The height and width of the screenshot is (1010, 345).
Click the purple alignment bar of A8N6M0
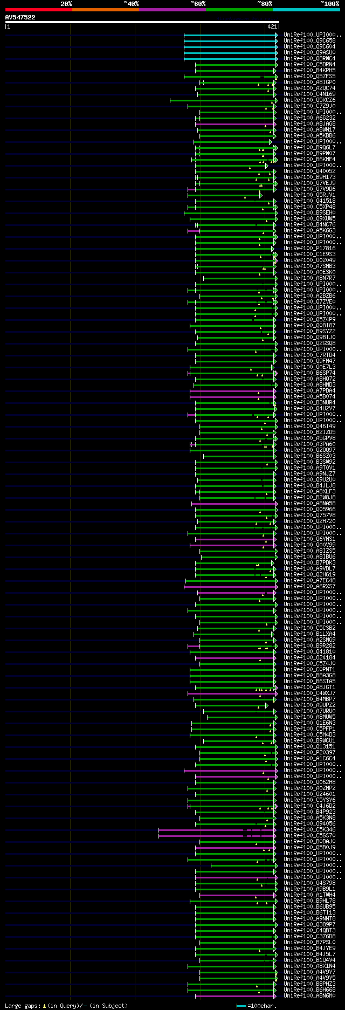(236, 995)
